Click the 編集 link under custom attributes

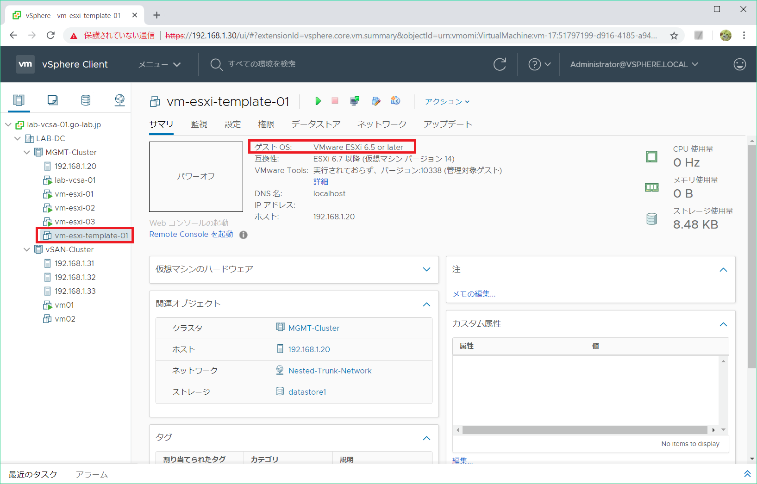point(462,460)
